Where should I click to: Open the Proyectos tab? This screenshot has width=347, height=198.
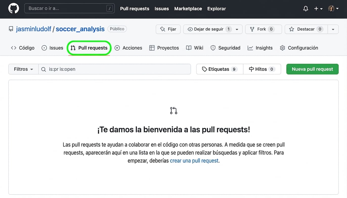(164, 48)
